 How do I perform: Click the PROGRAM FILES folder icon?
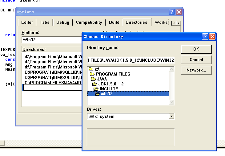pos(92,74)
